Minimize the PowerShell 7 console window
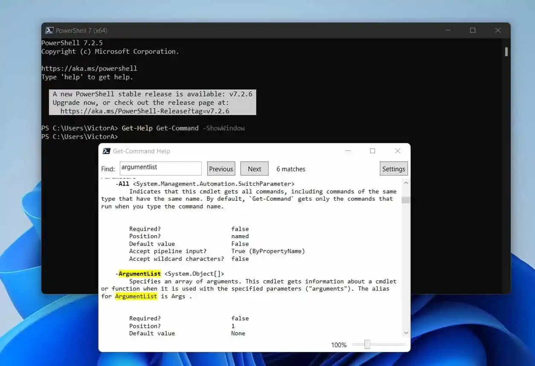The width and height of the screenshot is (535, 366). [448, 30]
